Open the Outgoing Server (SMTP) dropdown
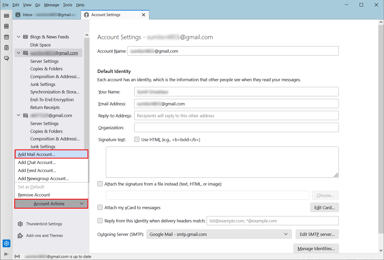 point(219,234)
